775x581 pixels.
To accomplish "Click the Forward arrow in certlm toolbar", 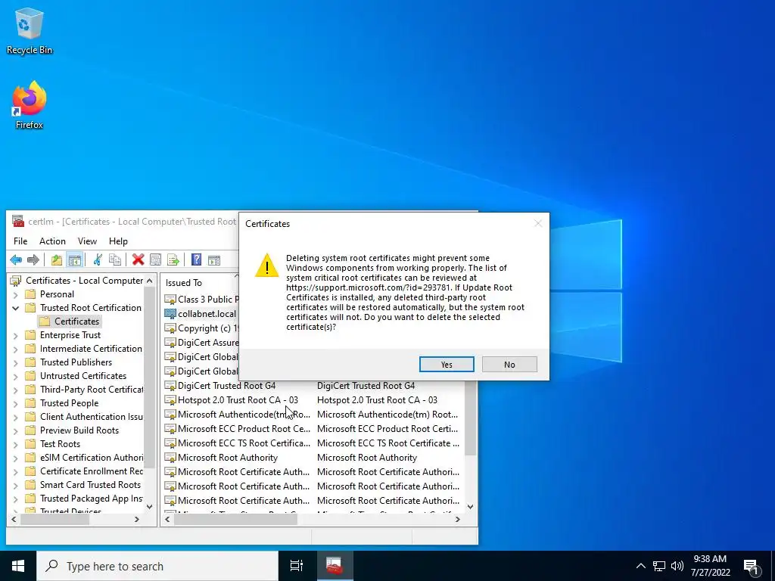I will coord(33,260).
